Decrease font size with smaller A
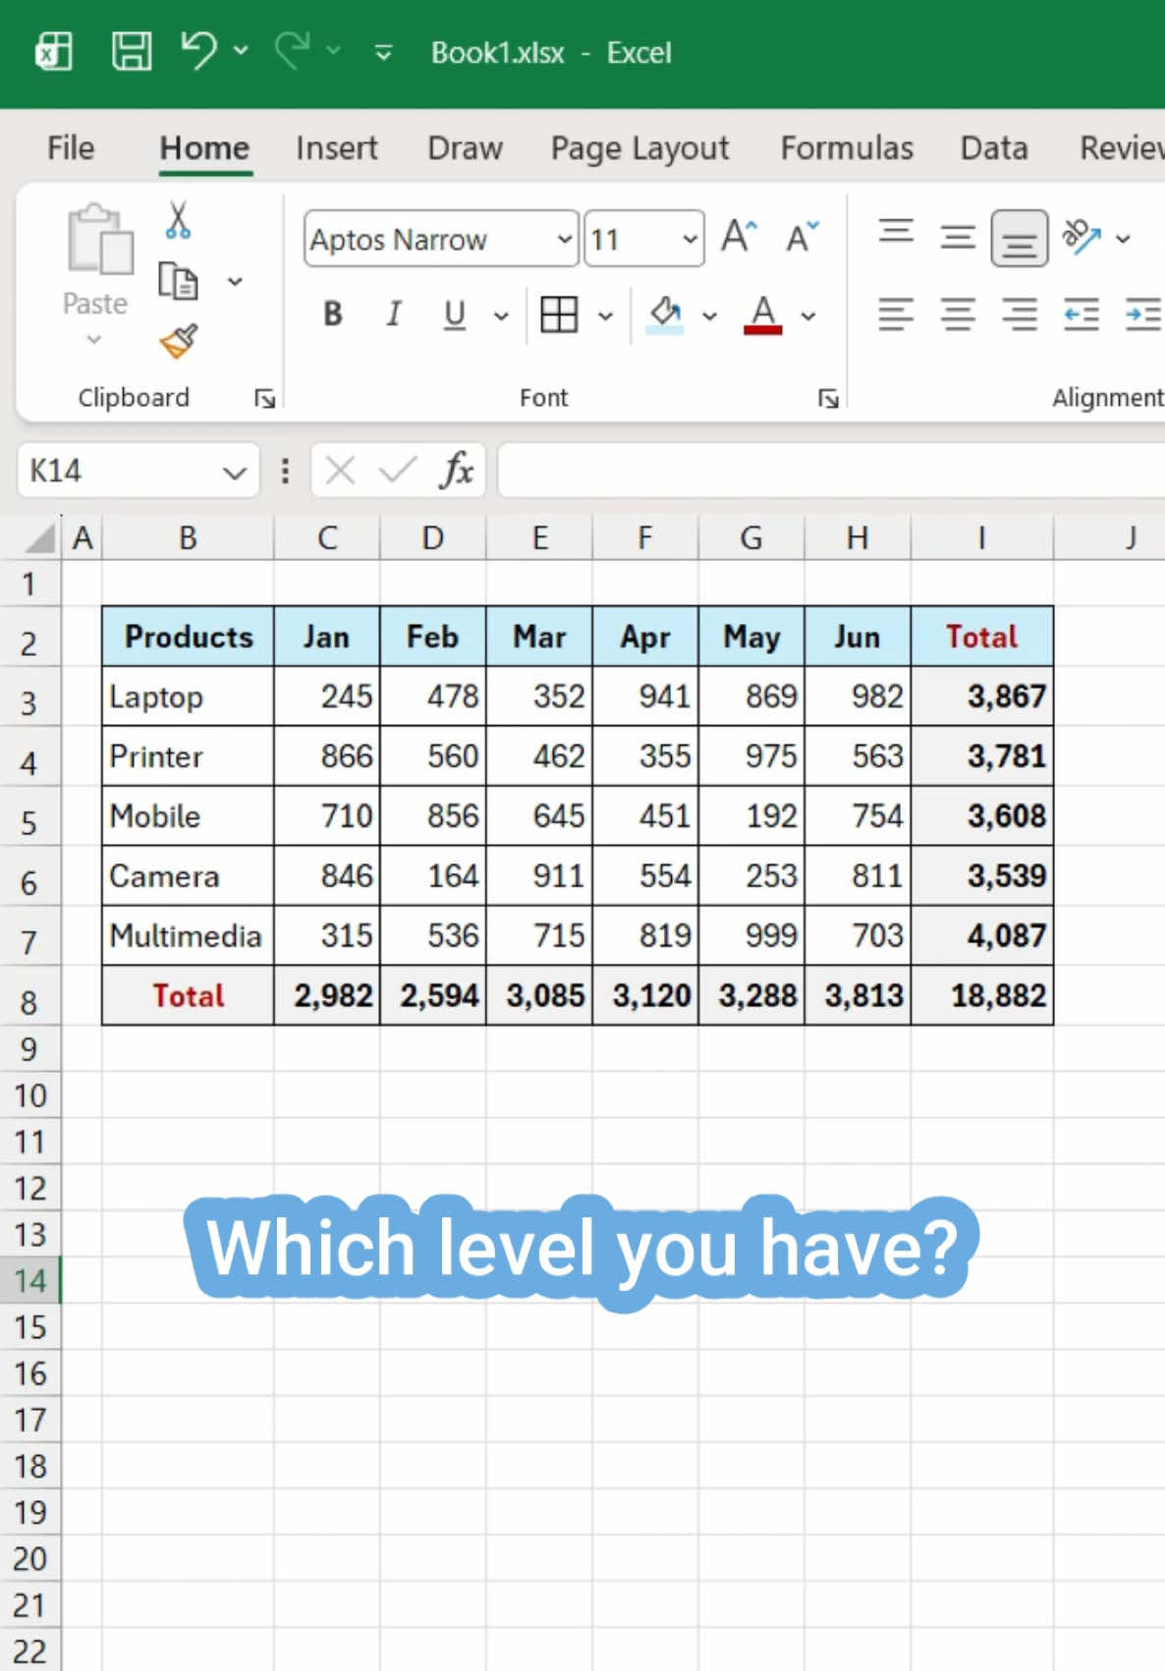 pos(803,237)
